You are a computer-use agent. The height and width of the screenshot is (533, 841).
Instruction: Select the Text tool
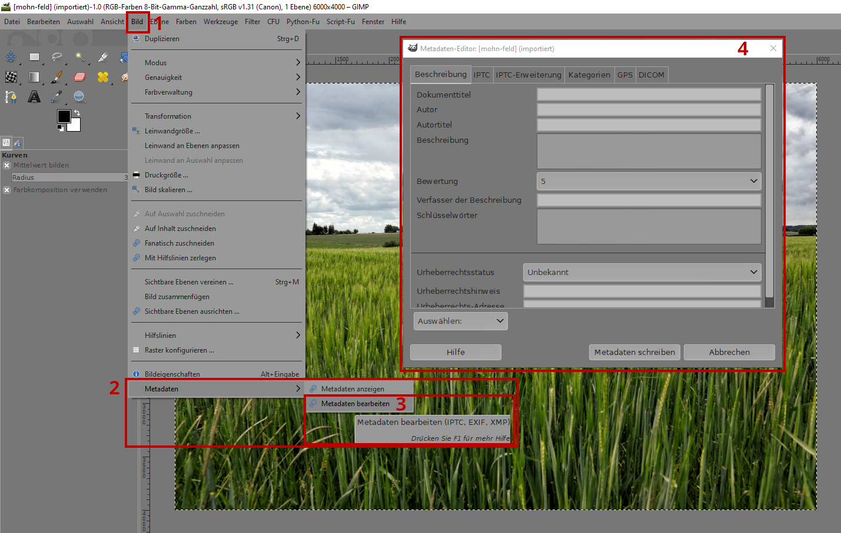(34, 97)
